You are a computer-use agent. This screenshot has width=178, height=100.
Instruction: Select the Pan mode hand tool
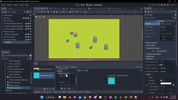pos(54,12)
